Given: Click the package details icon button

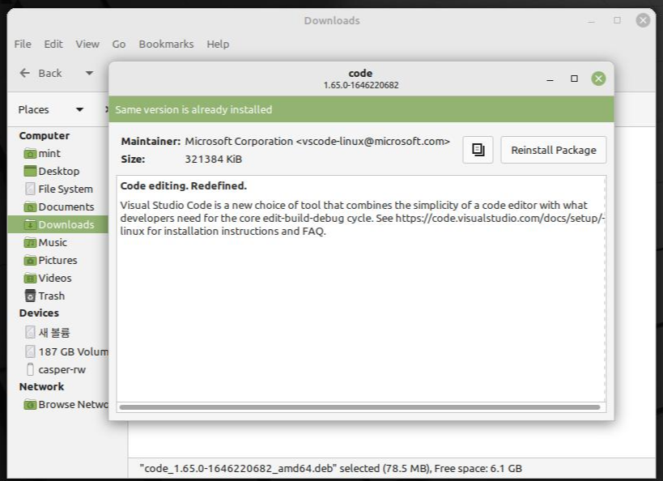Looking at the screenshot, I should (478, 150).
